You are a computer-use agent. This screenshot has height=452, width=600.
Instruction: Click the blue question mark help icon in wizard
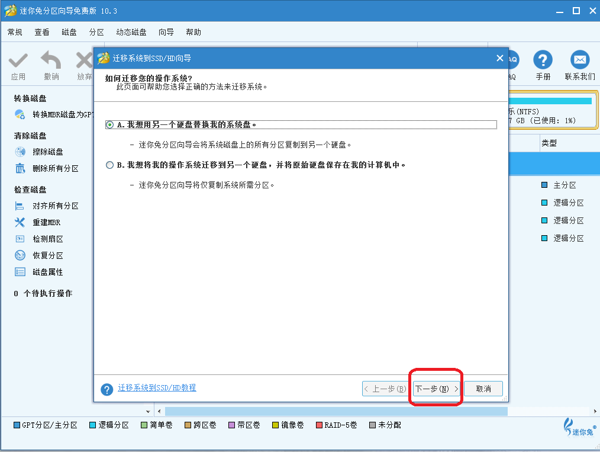coord(107,390)
